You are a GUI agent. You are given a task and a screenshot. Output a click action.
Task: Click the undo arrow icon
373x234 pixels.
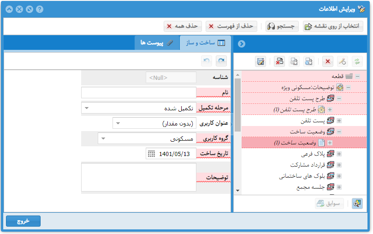207,61
